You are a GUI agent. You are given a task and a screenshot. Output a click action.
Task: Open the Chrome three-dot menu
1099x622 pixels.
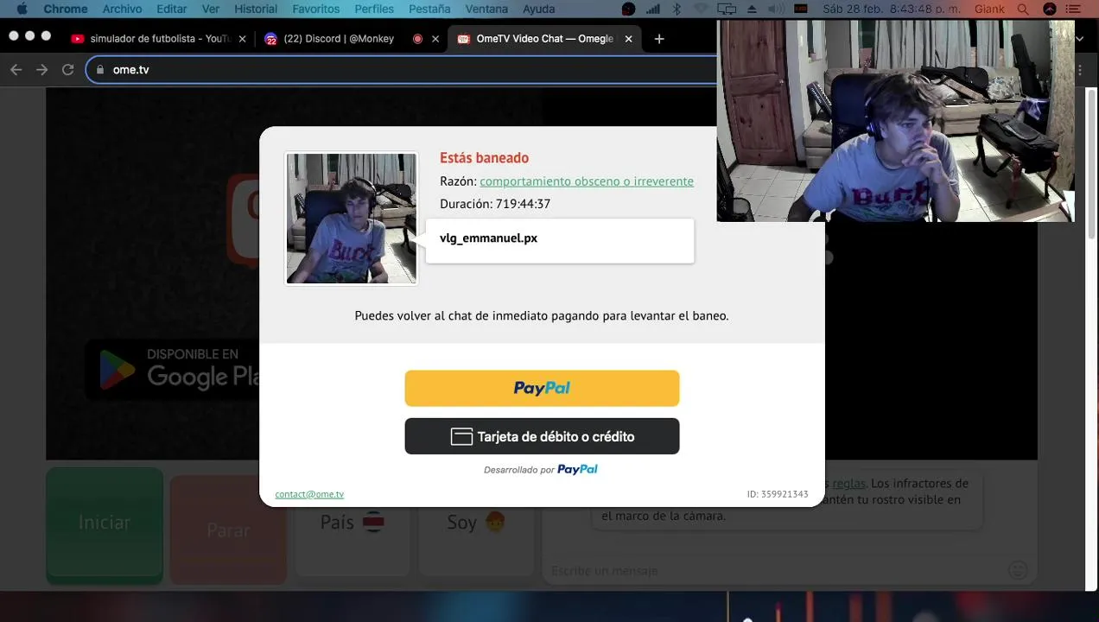pos(1080,69)
